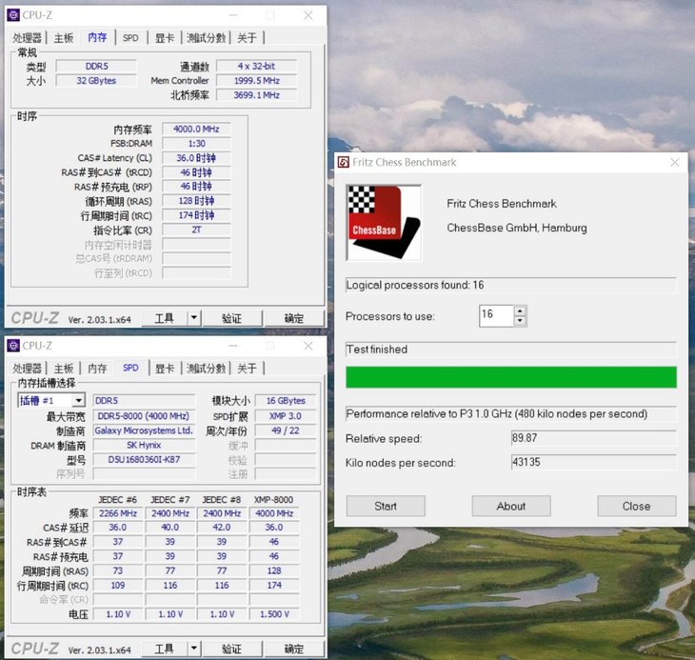Select the 内存 tab in bottom CPU-Z window
The width and height of the screenshot is (695, 660).
coord(97,369)
